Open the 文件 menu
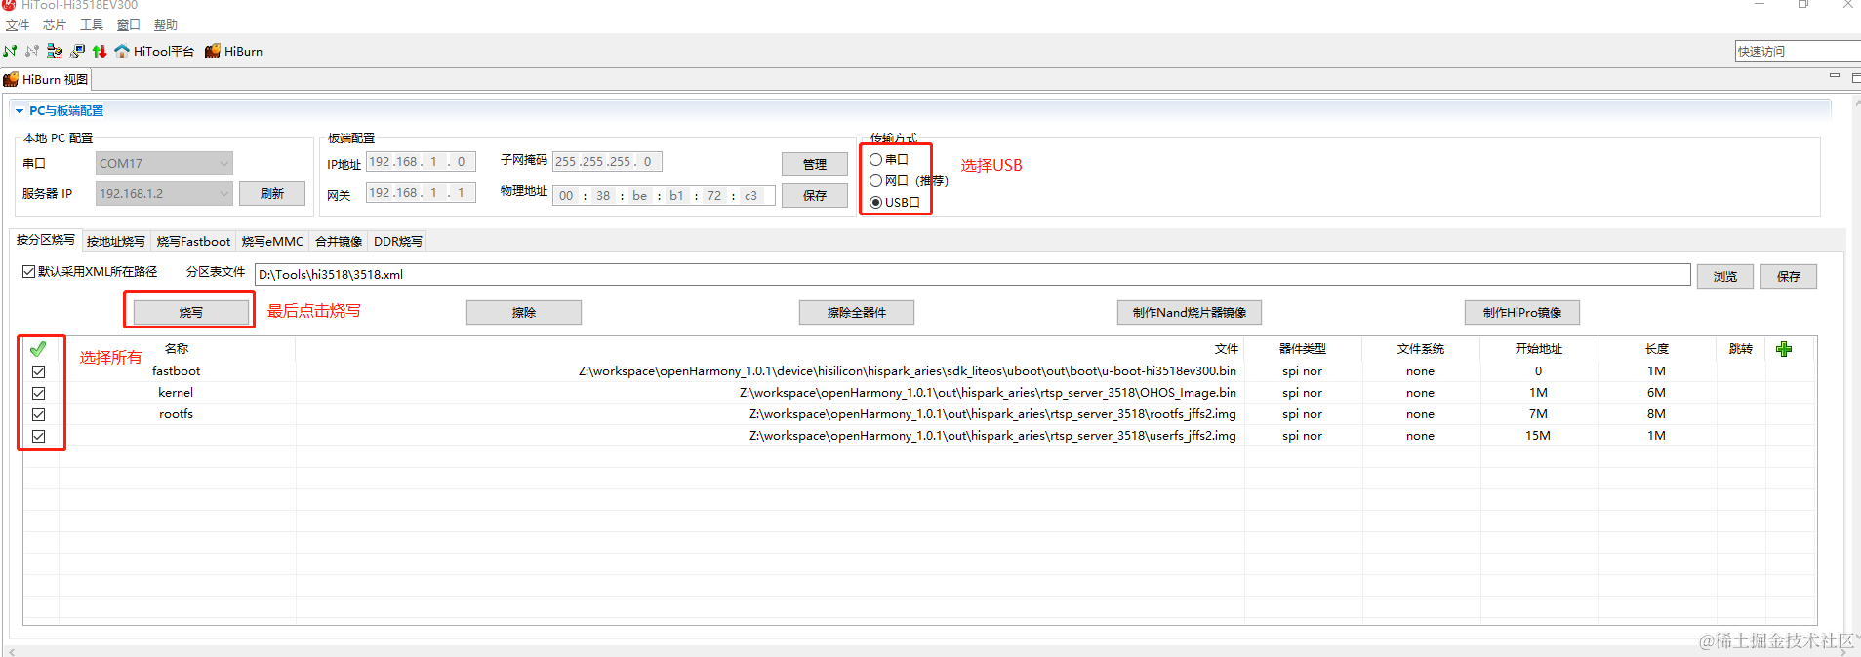 point(18,25)
